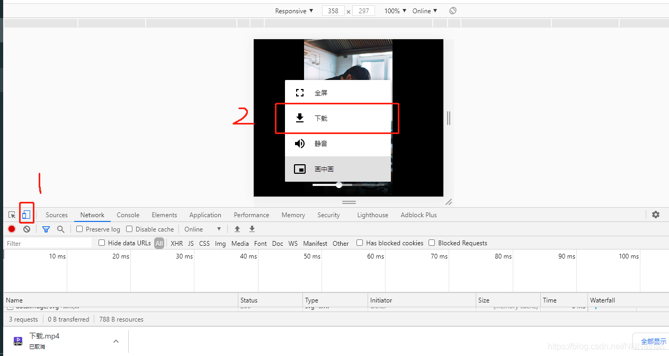The height and width of the screenshot is (356, 669).
Task: Filter requests by WS type
Action: pyautogui.click(x=293, y=243)
